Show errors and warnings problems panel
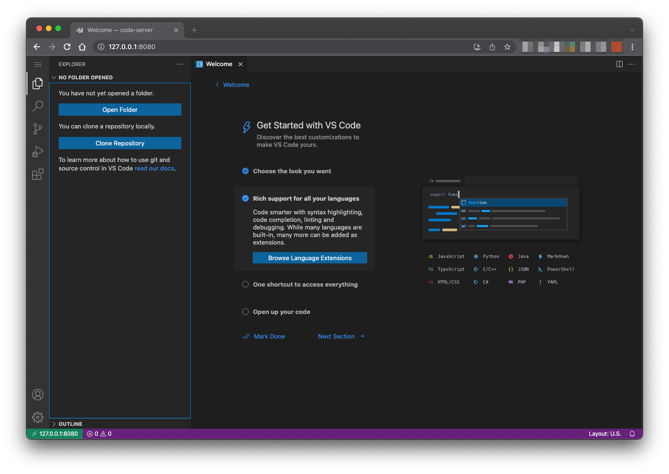The width and height of the screenshot is (669, 474). [99, 434]
